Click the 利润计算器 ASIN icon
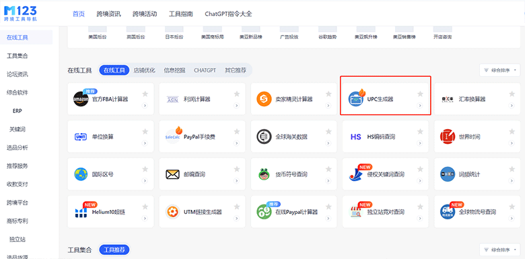The image size is (525, 259). pos(173,100)
